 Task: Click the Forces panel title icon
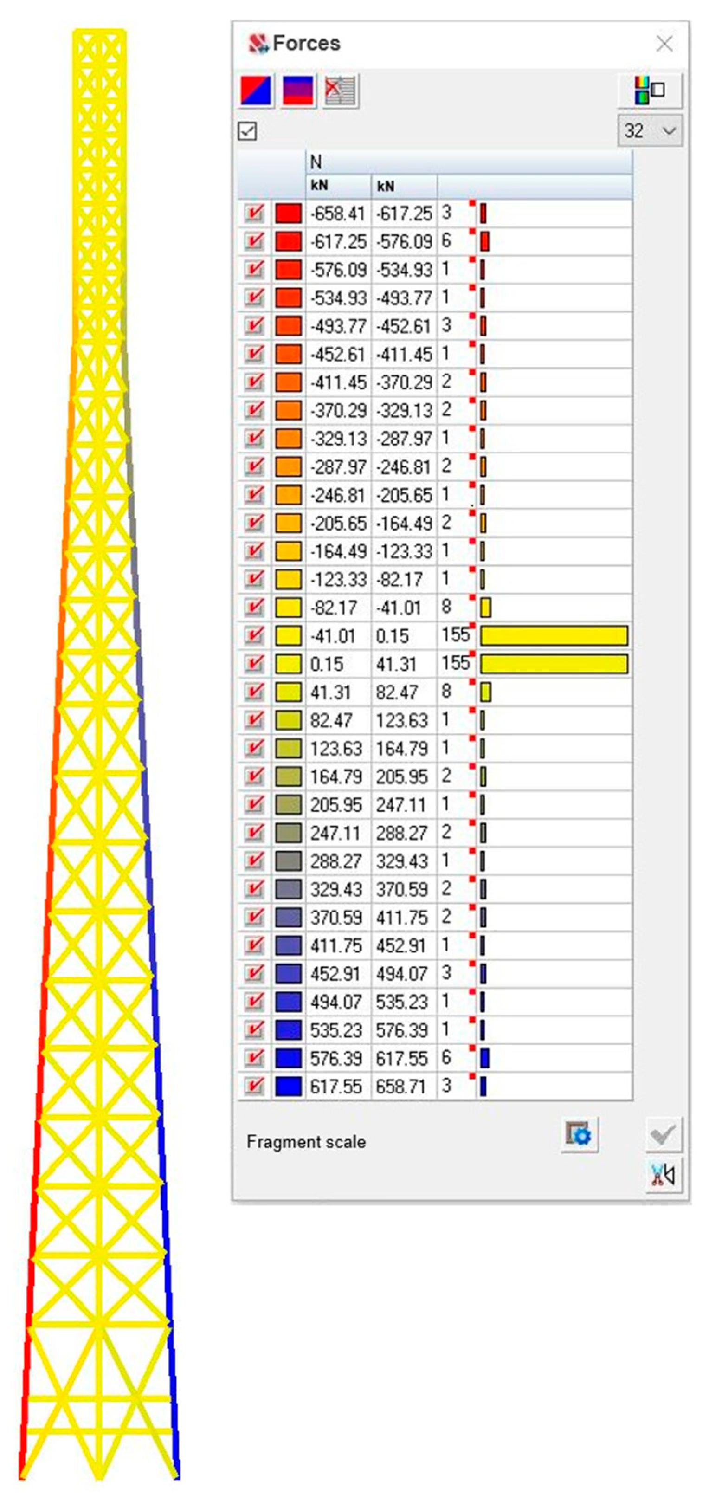[x=257, y=44]
